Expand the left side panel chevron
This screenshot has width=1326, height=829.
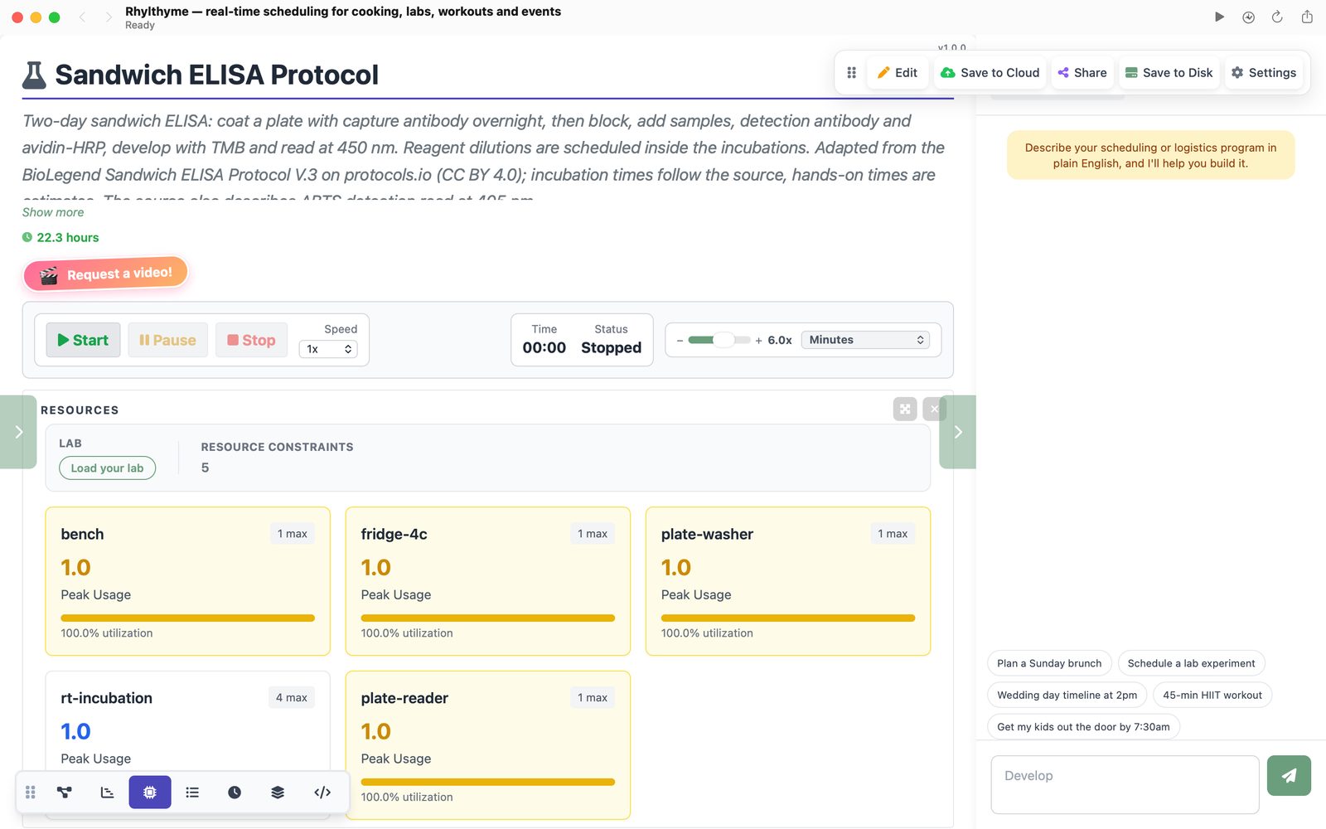coord(18,432)
